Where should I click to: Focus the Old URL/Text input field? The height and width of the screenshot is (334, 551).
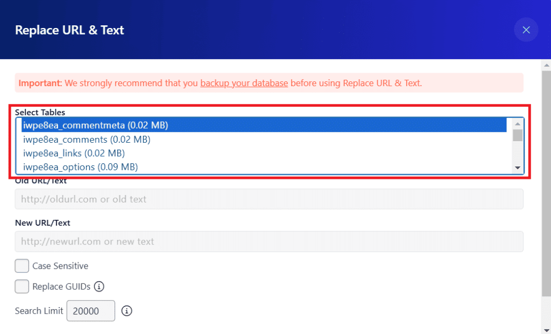(x=269, y=199)
